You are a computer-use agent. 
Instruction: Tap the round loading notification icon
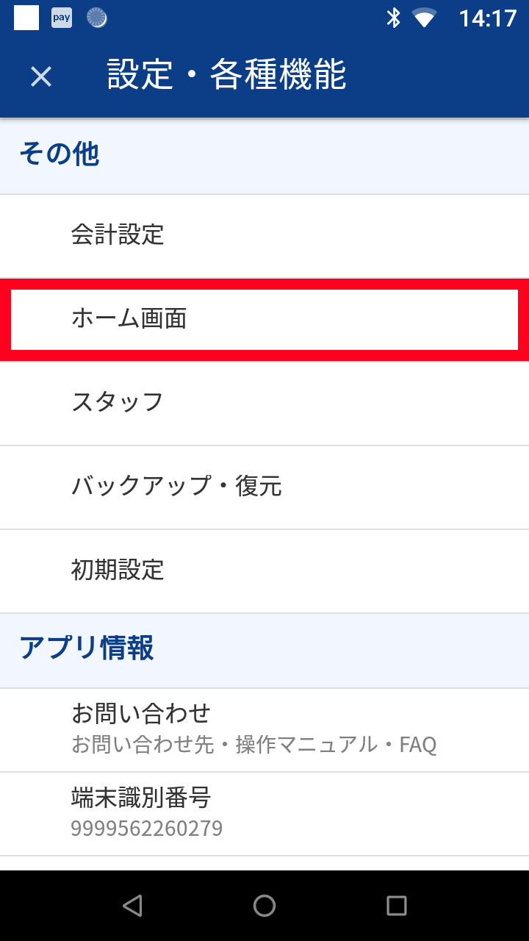pyautogui.click(x=96, y=18)
